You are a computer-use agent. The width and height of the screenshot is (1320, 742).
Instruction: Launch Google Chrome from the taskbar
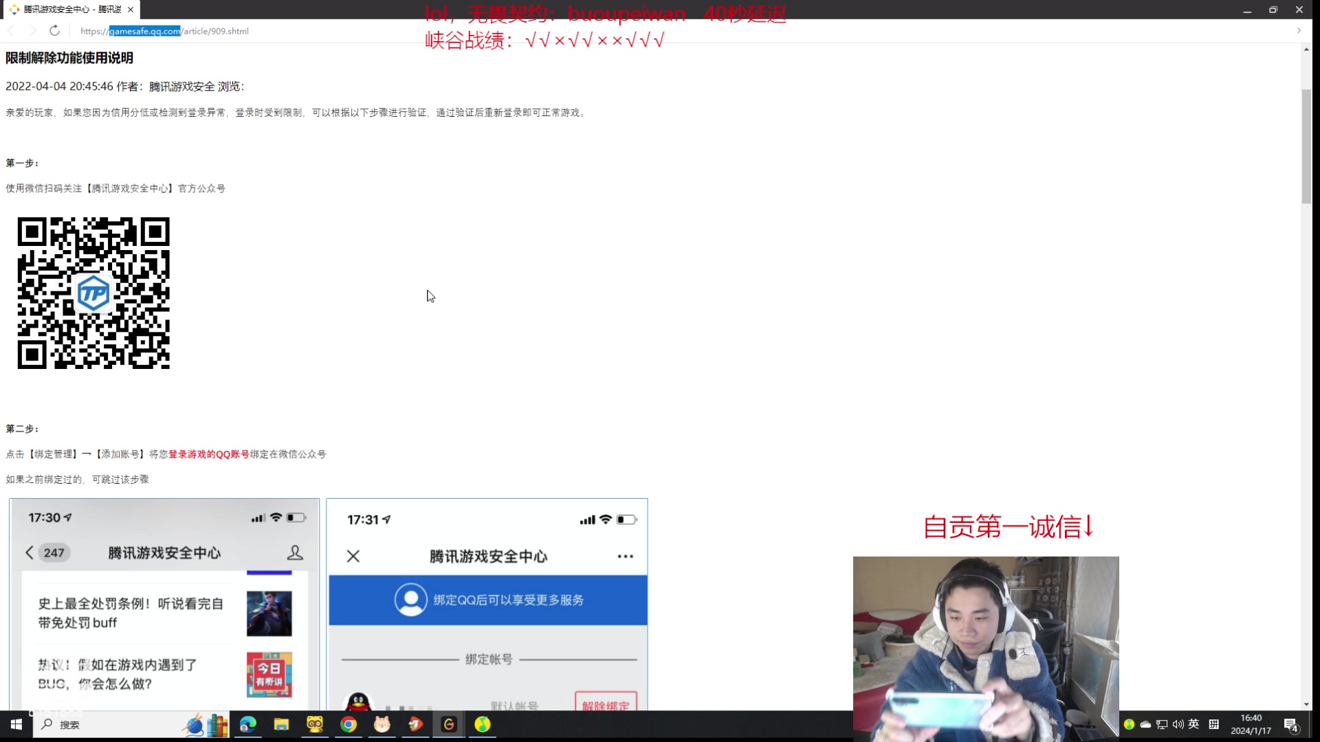tap(349, 725)
